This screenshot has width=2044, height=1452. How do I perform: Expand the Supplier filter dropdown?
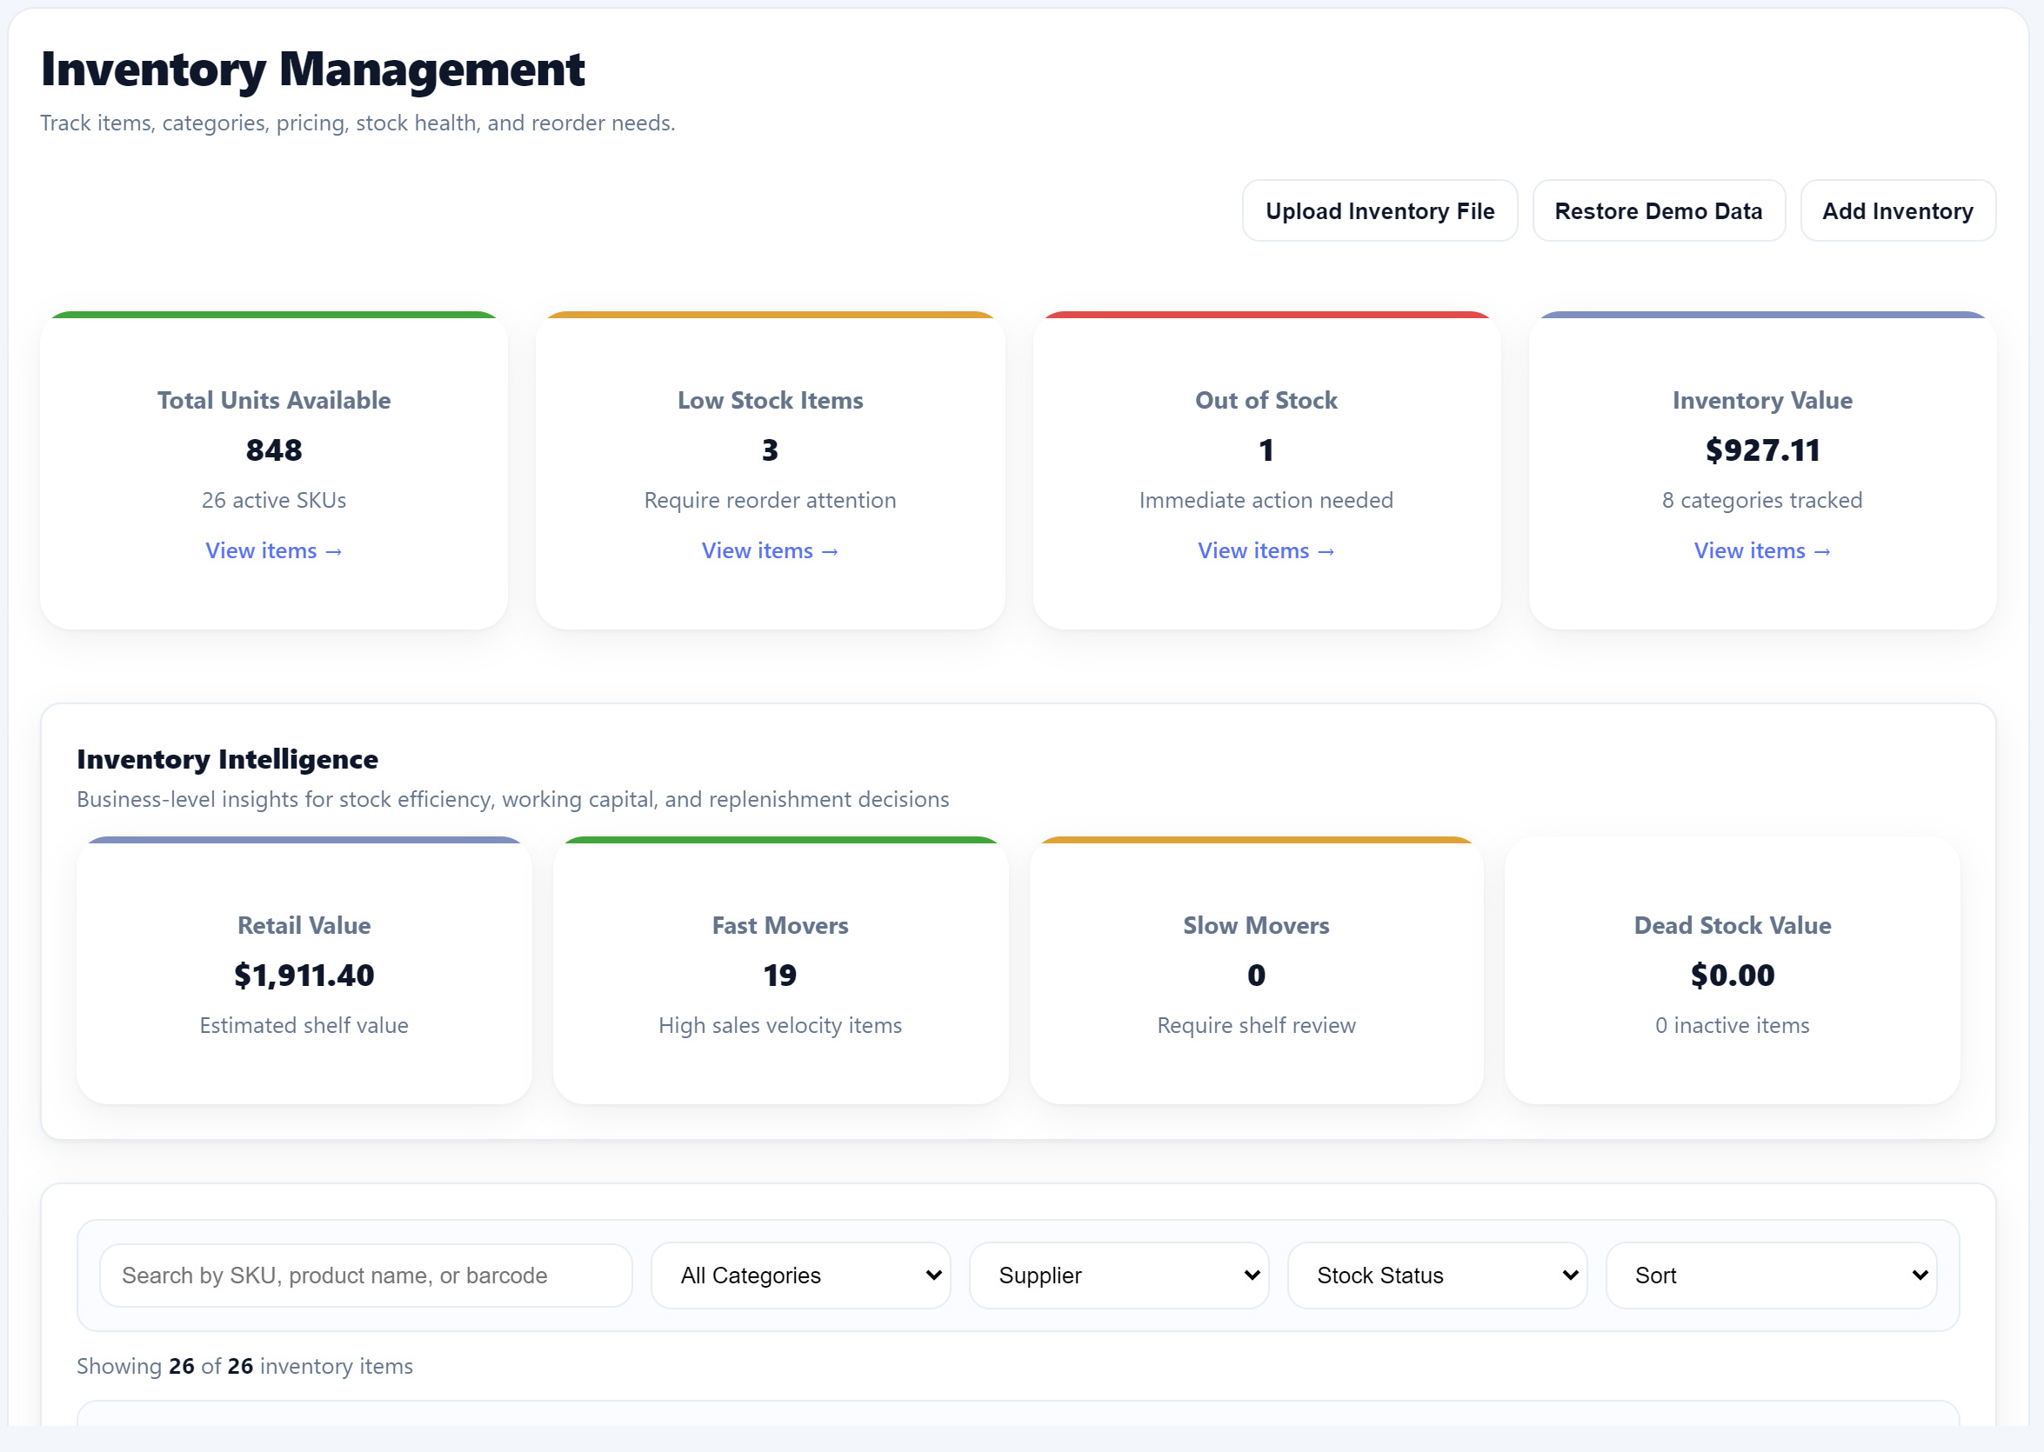(x=1118, y=1275)
